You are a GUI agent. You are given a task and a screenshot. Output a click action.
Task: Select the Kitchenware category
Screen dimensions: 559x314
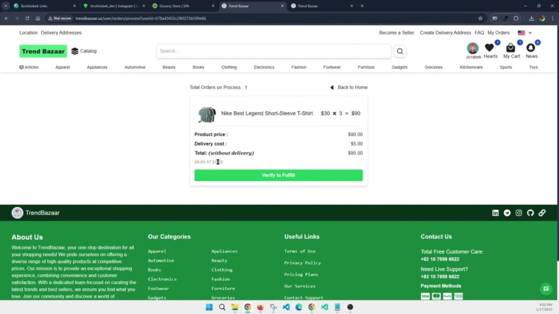tap(471, 67)
